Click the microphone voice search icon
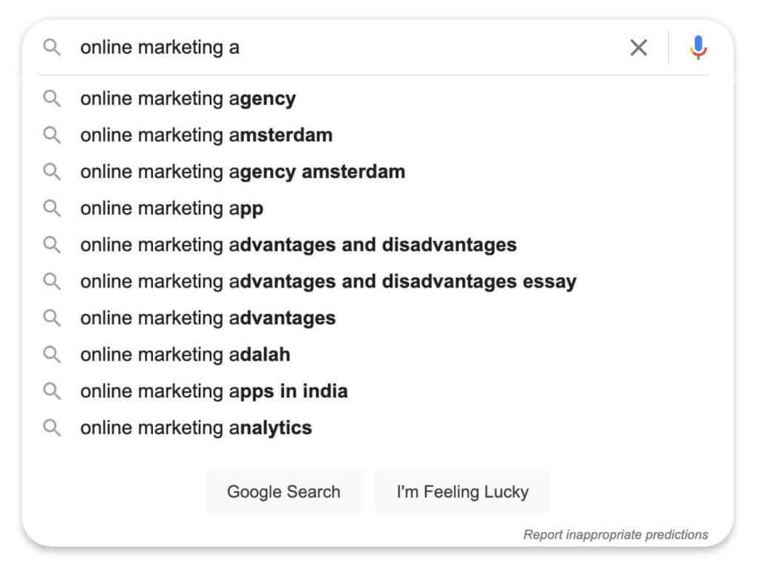The height and width of the screenshot is (561, 757). [x=698, y=48]
